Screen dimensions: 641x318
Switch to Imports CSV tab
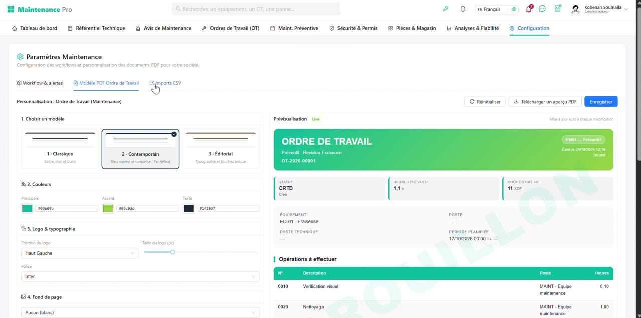[x=165, y=83]
